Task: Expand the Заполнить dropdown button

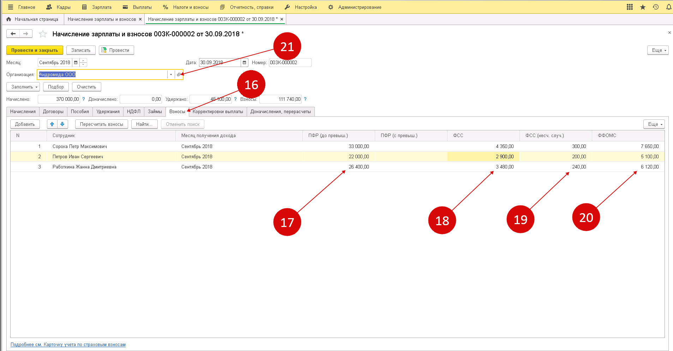Action: (23, 87)
